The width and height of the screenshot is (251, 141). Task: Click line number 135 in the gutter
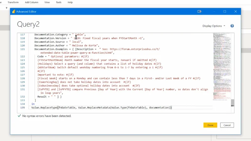[x=23, y=107]
